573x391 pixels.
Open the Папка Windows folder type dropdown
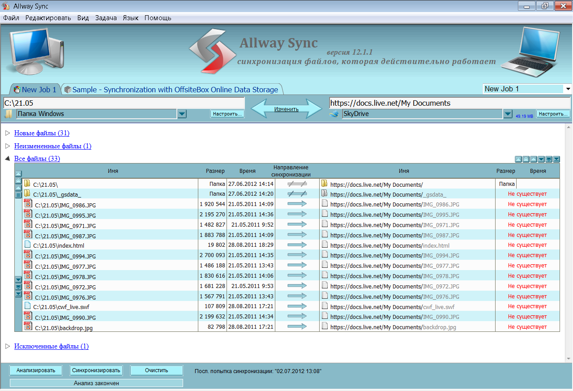182,114
